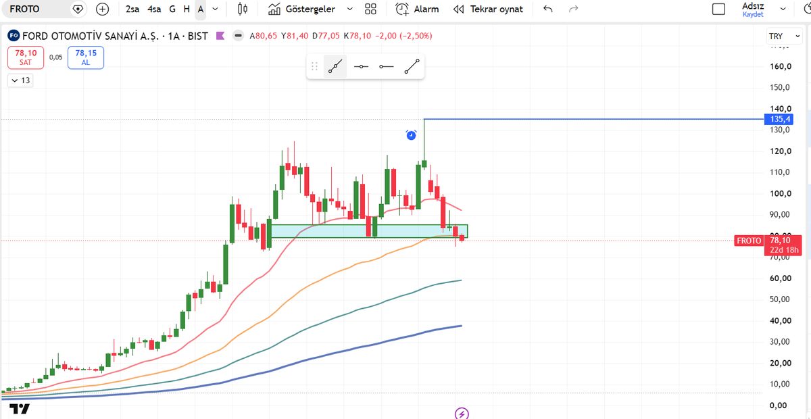Select the G daily timeframe
Viewport: 811px width, 419px height.
pos(172,9)
